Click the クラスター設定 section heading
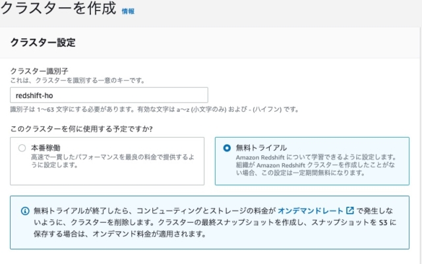Screen dimensions: 422x264 coord(43,43)
